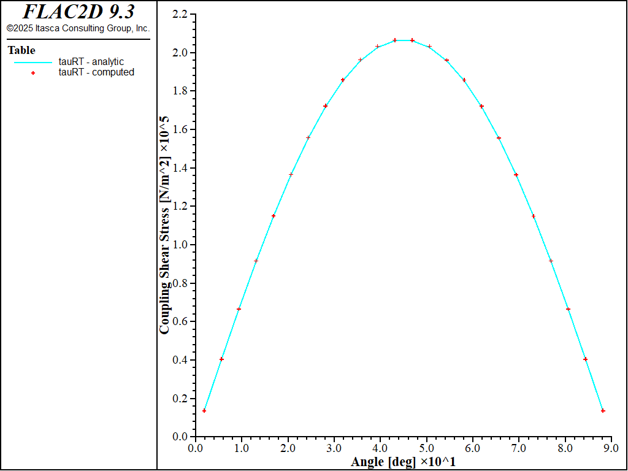
Task: Click the Itasca Consulting Group copyright text
Action: pyautogui.click(x=78, y=28)
